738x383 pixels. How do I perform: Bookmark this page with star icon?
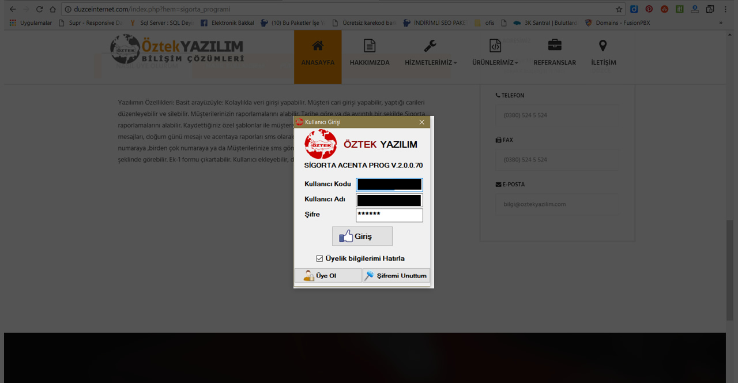click(619, 9)
